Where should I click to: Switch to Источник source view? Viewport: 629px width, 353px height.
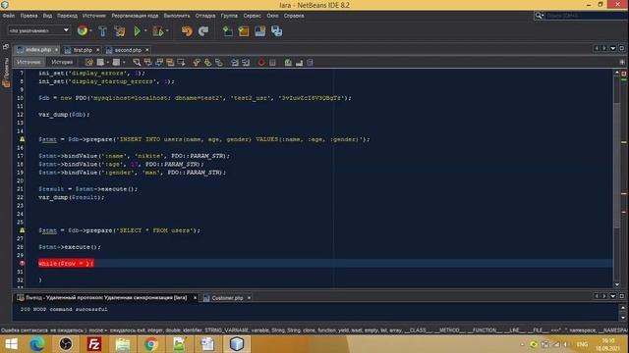29,62
